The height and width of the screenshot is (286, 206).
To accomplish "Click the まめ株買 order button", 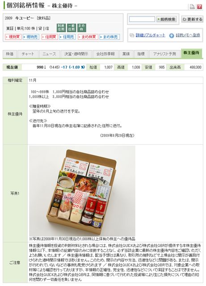I will click(88, 37).
